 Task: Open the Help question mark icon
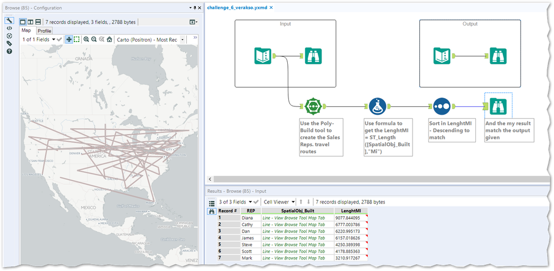[x=9, y=52]
